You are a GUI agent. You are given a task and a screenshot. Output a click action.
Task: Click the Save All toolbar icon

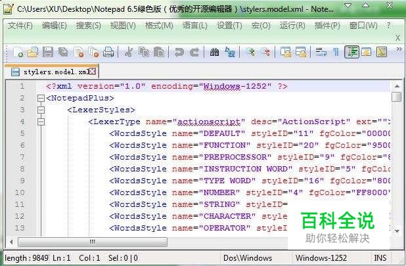coord(63,52)
